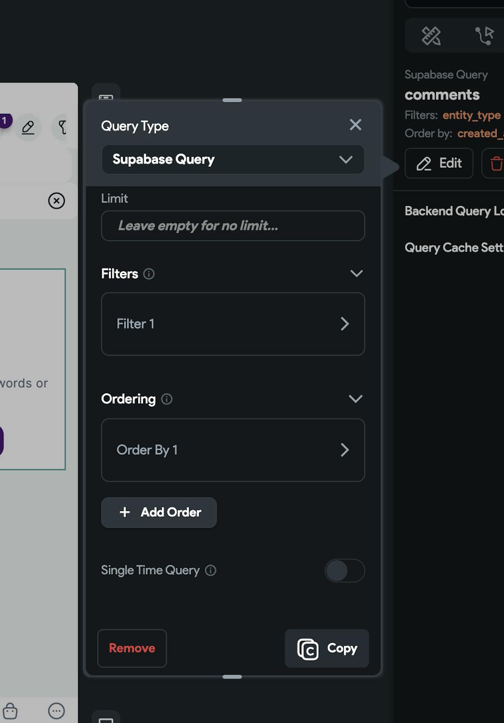Click the purple badge showing 1

click(5, 121)
